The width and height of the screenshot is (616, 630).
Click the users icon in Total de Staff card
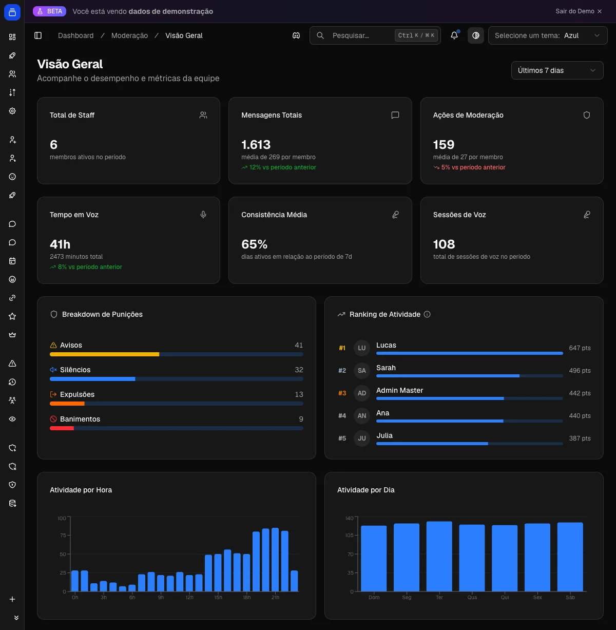(x=203, y=115)
